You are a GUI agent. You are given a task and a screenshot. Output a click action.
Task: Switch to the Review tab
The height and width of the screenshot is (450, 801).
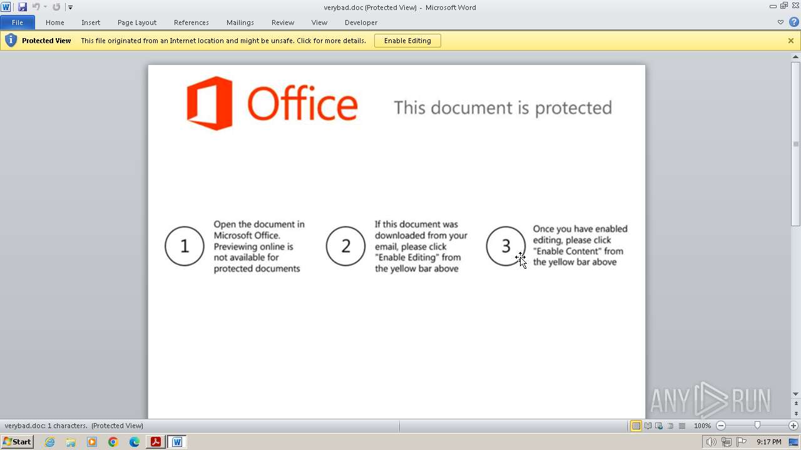[x=283, y=22]
